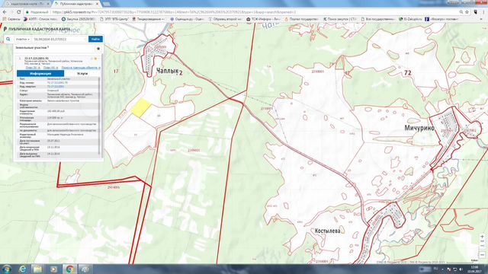Open the cadastral number link in info table
Viewport: 488px width, 274px height.
pos(57,83)
